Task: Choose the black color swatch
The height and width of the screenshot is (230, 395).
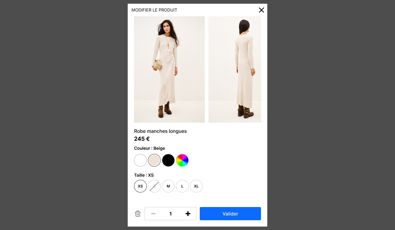Action: pyautogui.click(x=168, y=160)
